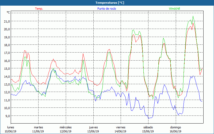Select the red 'Temp.' legend label
This screenshot has height=134, width=214.
point(39,9)
